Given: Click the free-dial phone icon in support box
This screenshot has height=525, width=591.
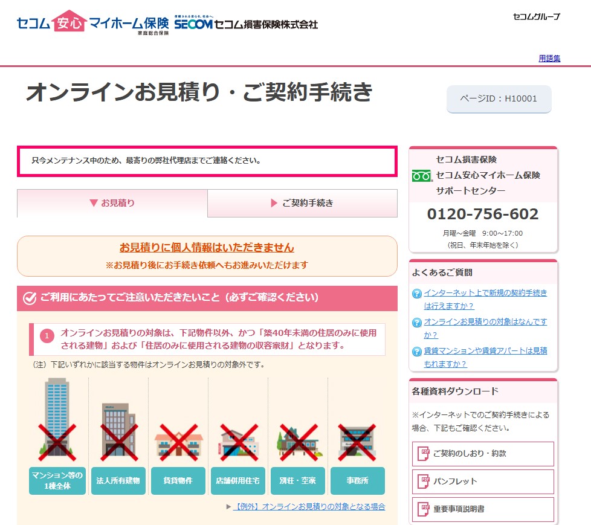Looking at the screenshot, I should (x=422, y=176).
